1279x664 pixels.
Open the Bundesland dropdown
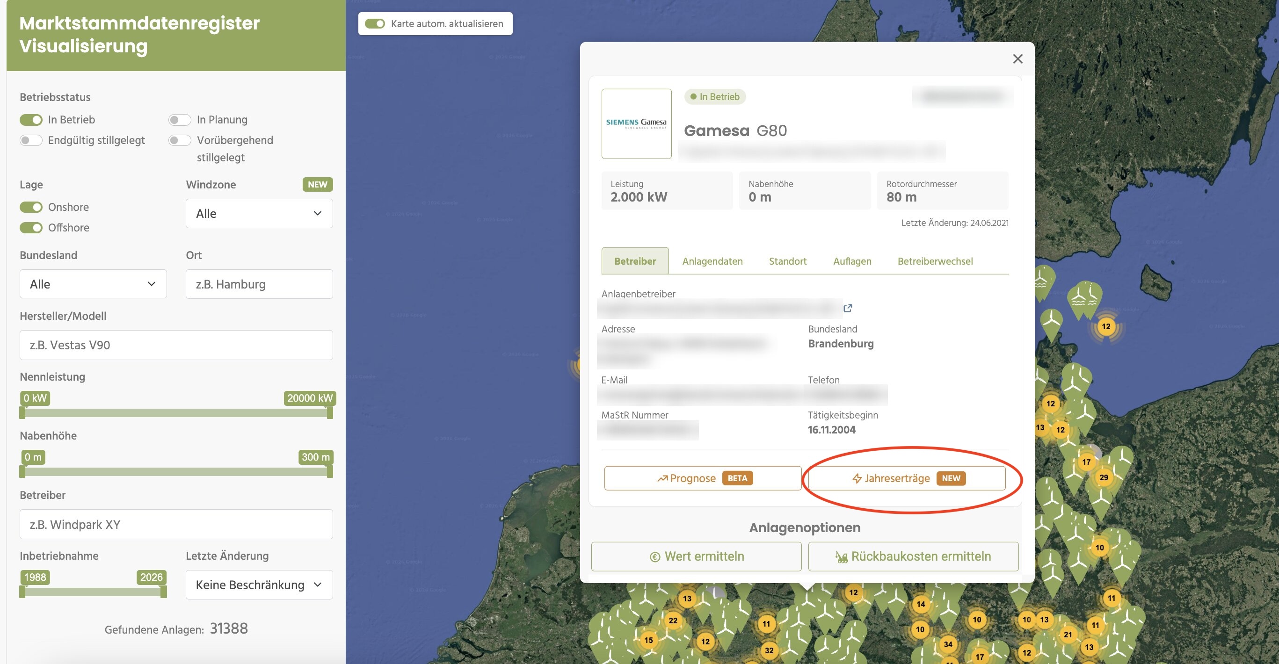tap(94, 284)
